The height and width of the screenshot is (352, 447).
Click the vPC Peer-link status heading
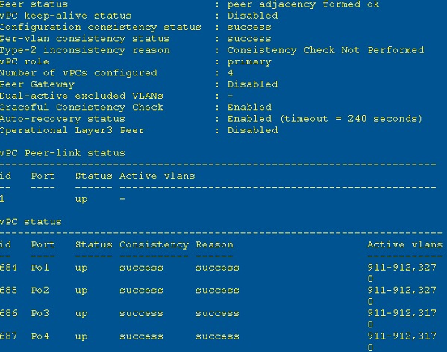(x=63, y=153)
